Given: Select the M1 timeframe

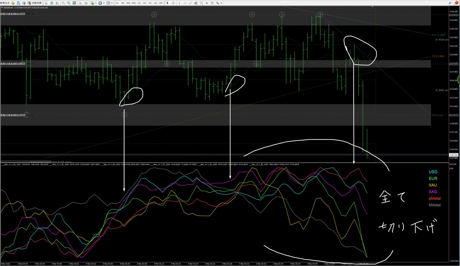Looking at the screenshot, I should click(117, 3).
